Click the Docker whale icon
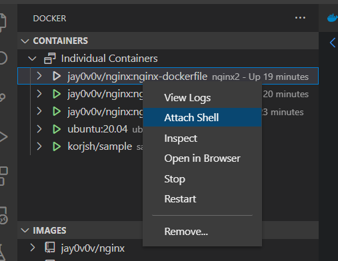This screenshot has height=261, width=338. tap(333, 18)
